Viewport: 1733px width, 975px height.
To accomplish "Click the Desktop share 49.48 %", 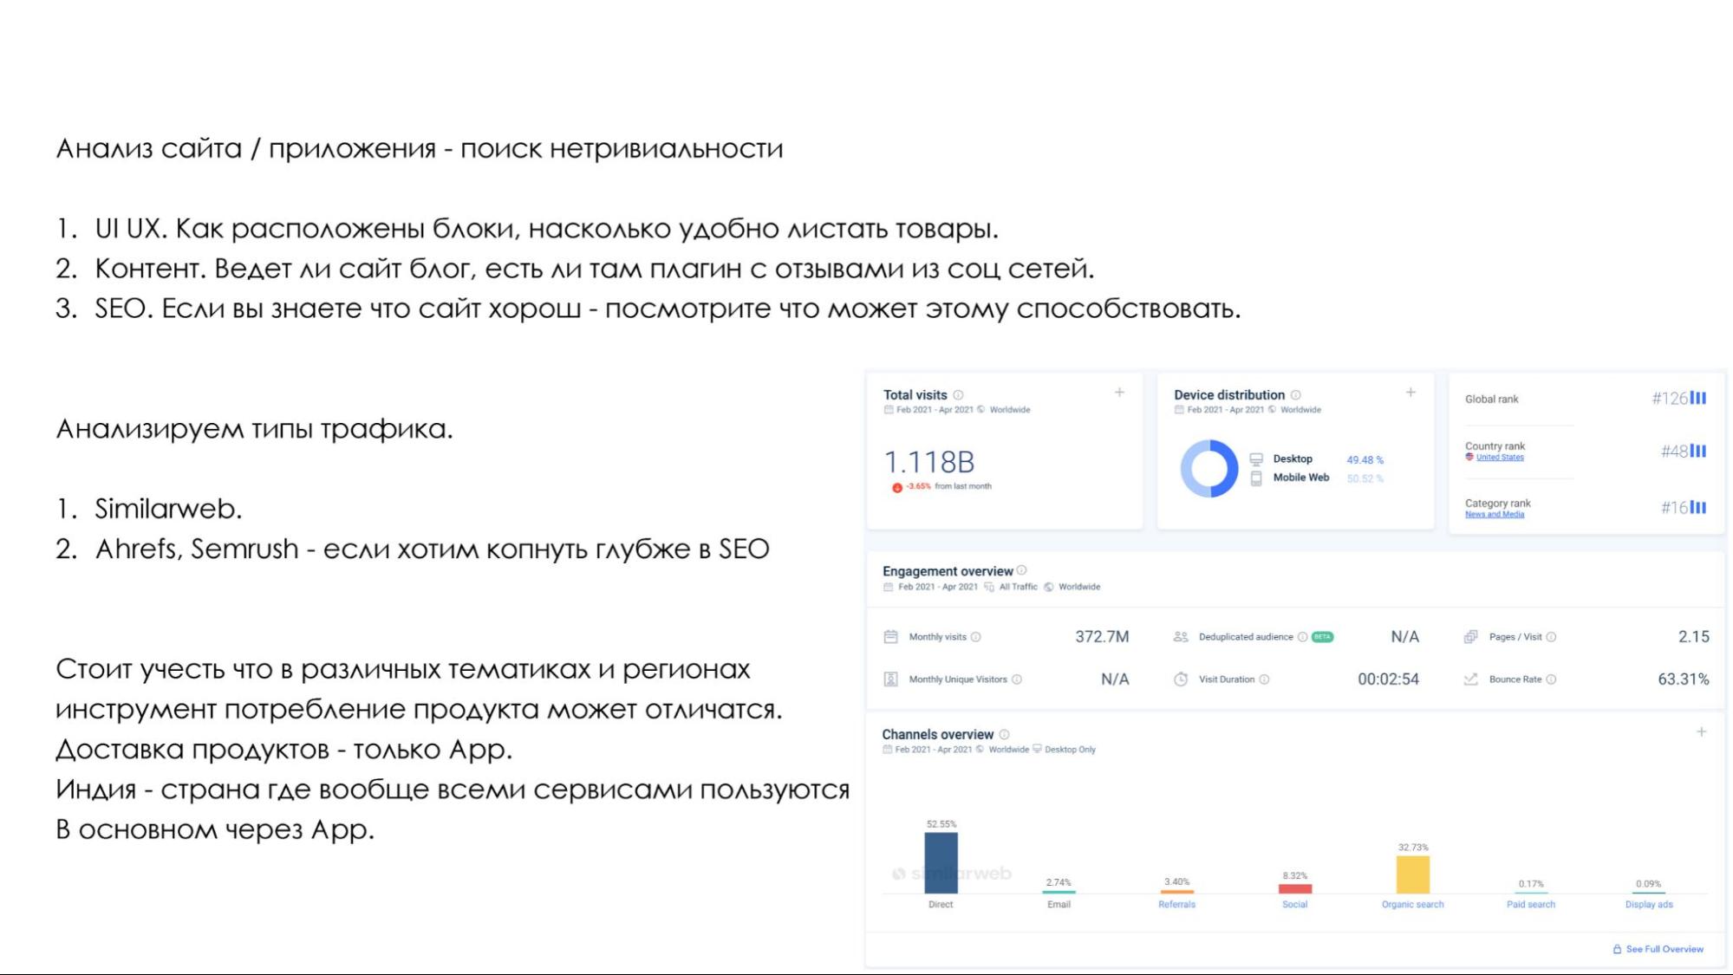I will [1365, 460].
